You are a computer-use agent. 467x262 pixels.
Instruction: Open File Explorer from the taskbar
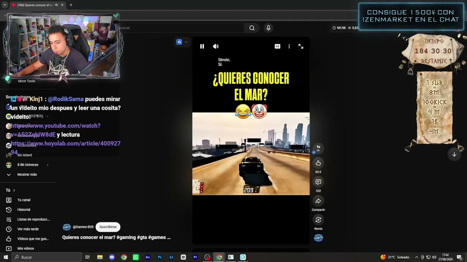[100, 257]
